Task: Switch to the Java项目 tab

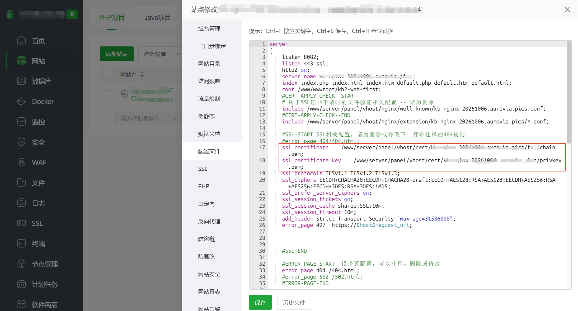Action: pos(158,17)
